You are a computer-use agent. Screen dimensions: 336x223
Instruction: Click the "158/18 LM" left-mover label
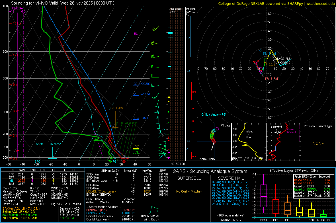[x=269, y=53]
